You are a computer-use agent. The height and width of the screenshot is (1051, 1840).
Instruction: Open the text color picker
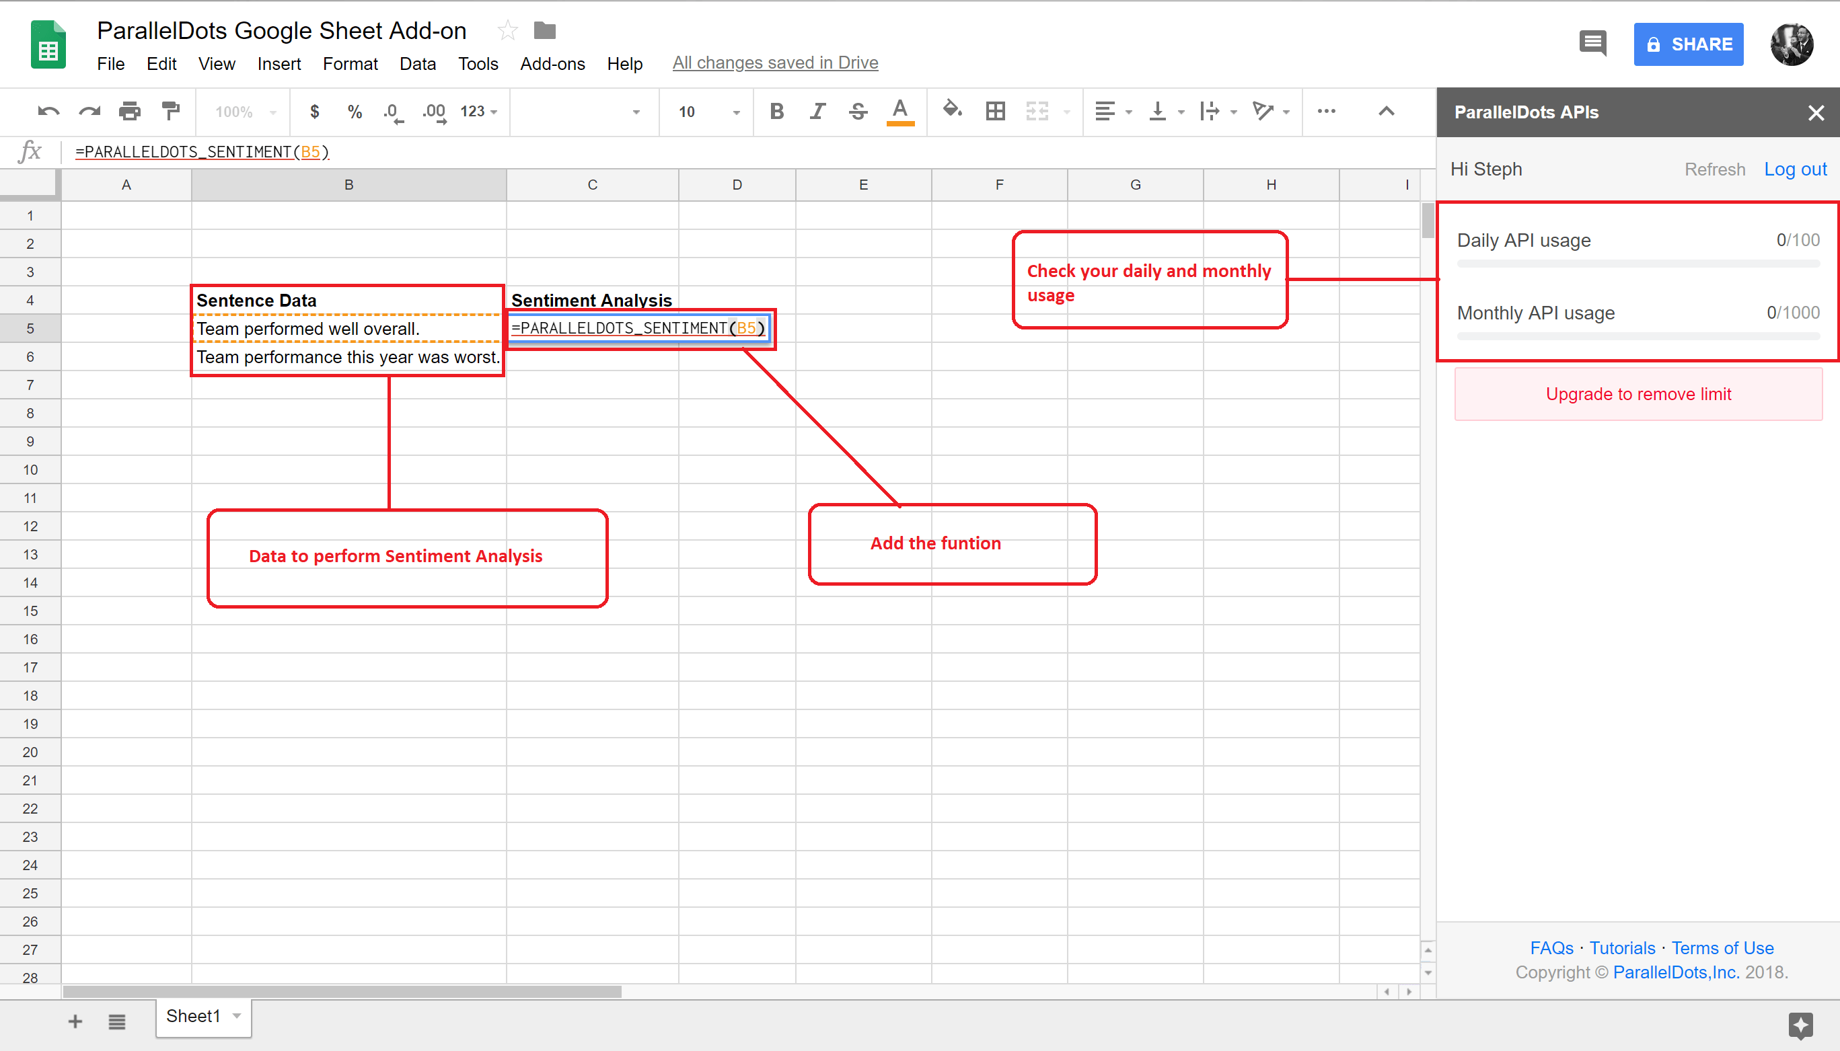[x=899, y=112]
